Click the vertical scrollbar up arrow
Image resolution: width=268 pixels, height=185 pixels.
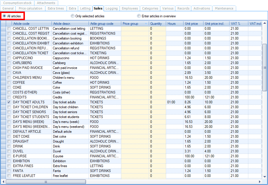[265, 23]
